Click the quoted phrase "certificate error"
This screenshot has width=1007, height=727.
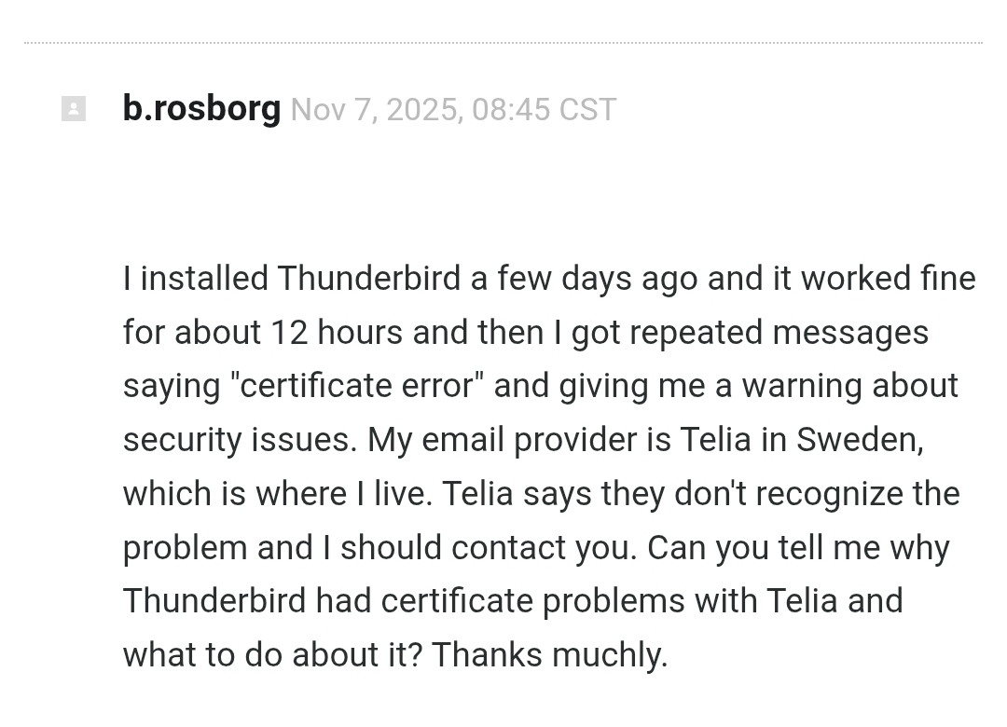356,386
